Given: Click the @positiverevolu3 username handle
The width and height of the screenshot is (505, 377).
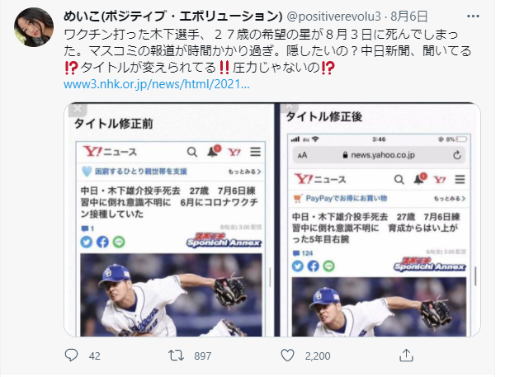Looking at the screenshot, I should pos(333,16).
